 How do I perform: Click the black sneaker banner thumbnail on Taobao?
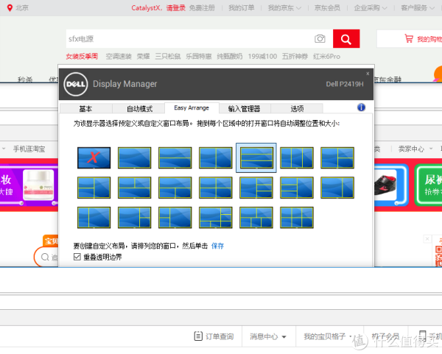pyautogui.click(x=385, y=185)
